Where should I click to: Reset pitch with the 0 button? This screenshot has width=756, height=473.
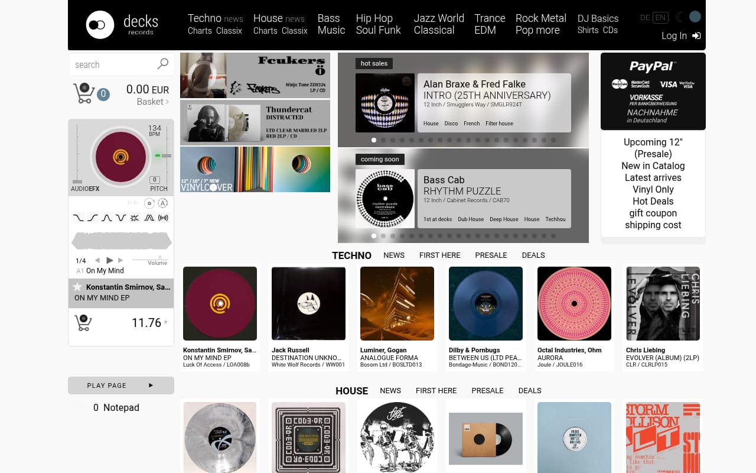point(155,180)
